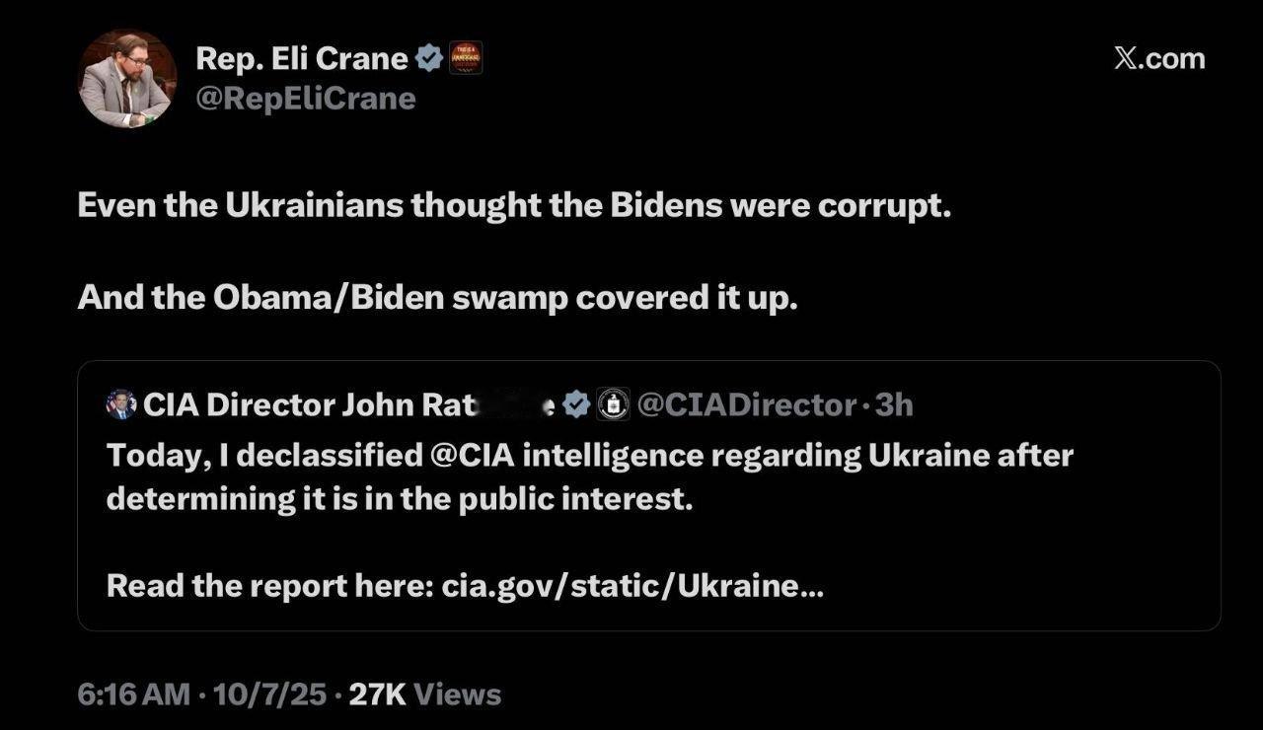Image resolution: width=1263 pixels, height=730 pixels.
Task: Open the cia.gov/static/Ukraine report link
Action: point(632,586)
